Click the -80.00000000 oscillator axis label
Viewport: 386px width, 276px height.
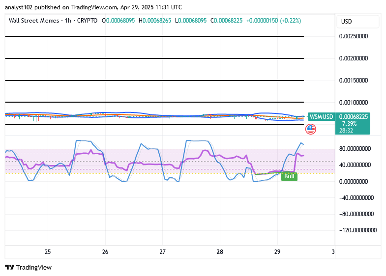[356, 214]
